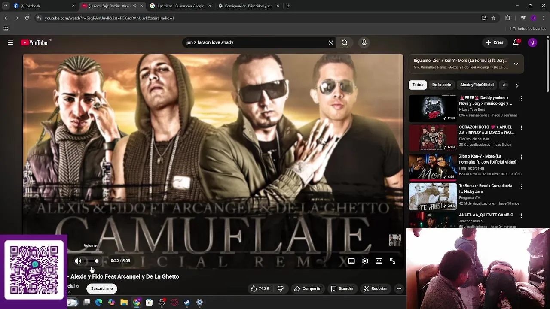
Task: Run the search with the magnifier button
Action: coord(345,42)
